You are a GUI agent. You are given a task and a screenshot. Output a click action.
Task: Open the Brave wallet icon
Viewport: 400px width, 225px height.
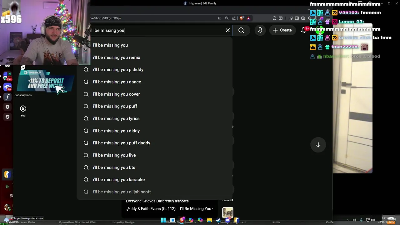(x=303, y=18)
